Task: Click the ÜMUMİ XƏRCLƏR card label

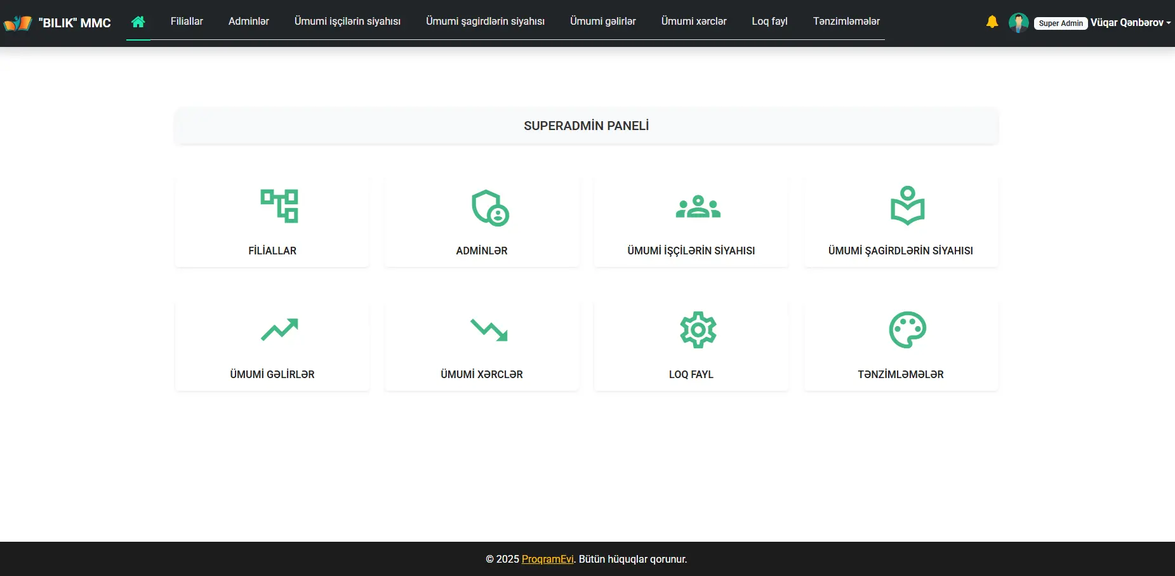Action: pos(481,374)
